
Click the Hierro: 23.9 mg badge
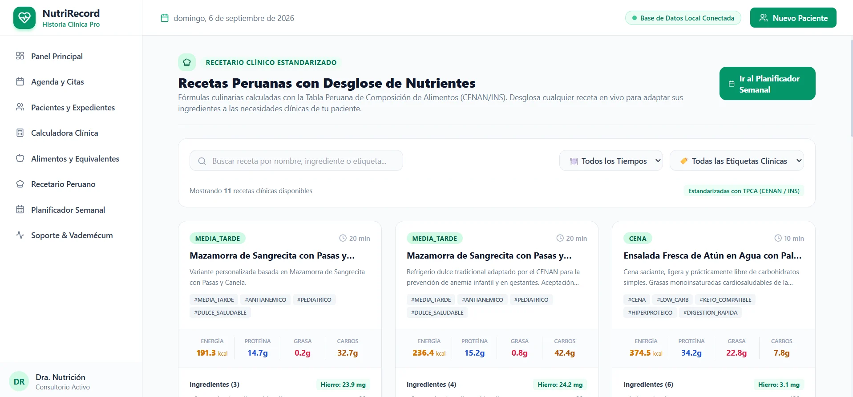[x=343, y=385]
